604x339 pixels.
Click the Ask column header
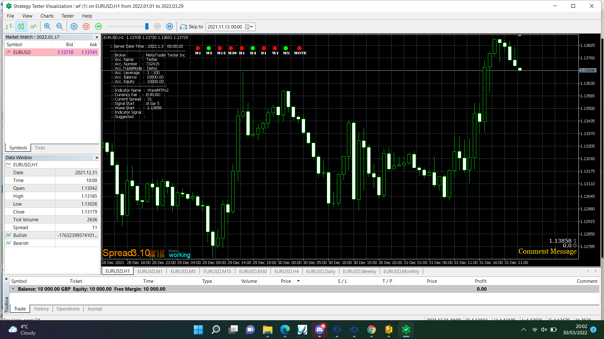pyautogui.click(x=87, y=45)
